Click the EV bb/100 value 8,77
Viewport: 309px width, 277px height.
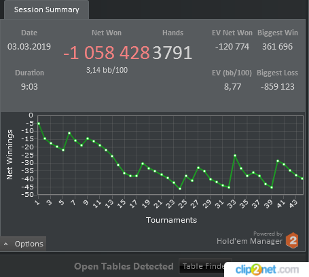232,87
